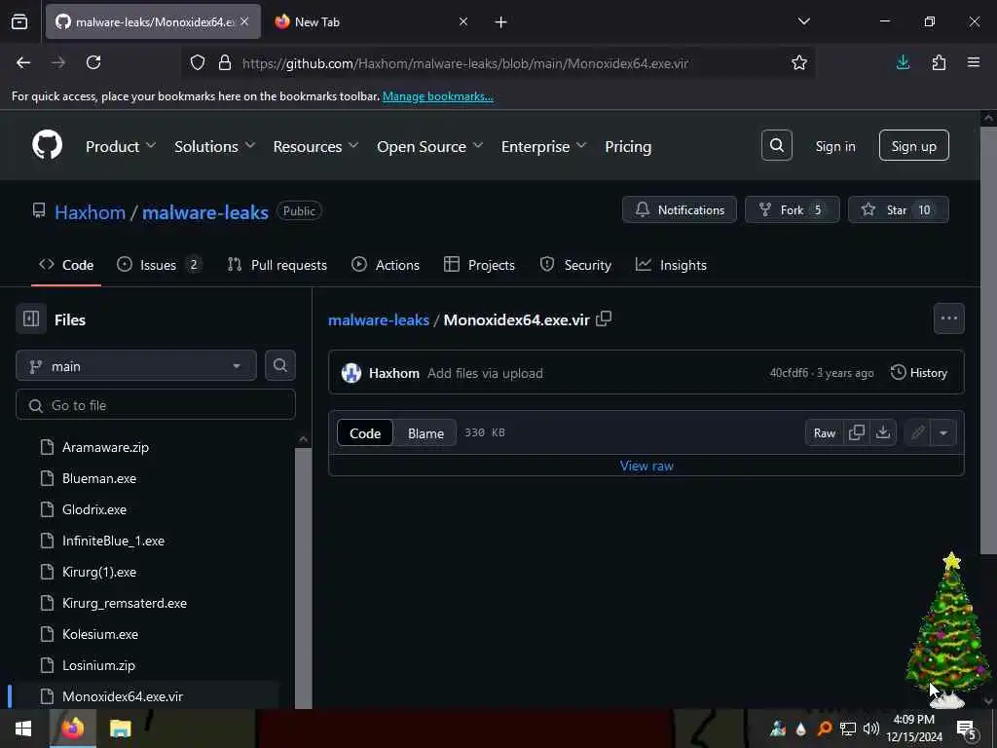Screen dimensions: 997x748
Task: Open the Pricing link
Action: point(628,146)
